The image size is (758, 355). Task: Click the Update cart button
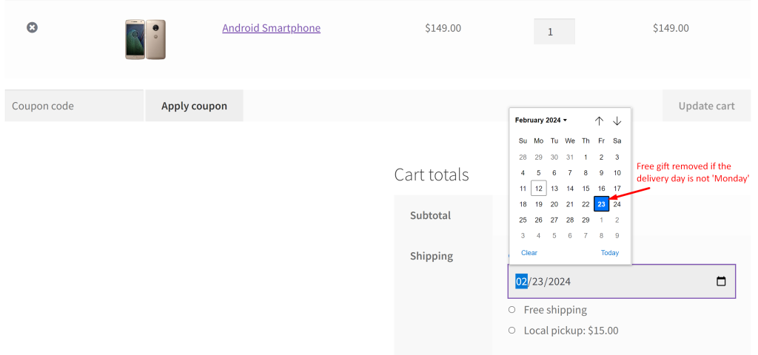(x=706, y=106)
